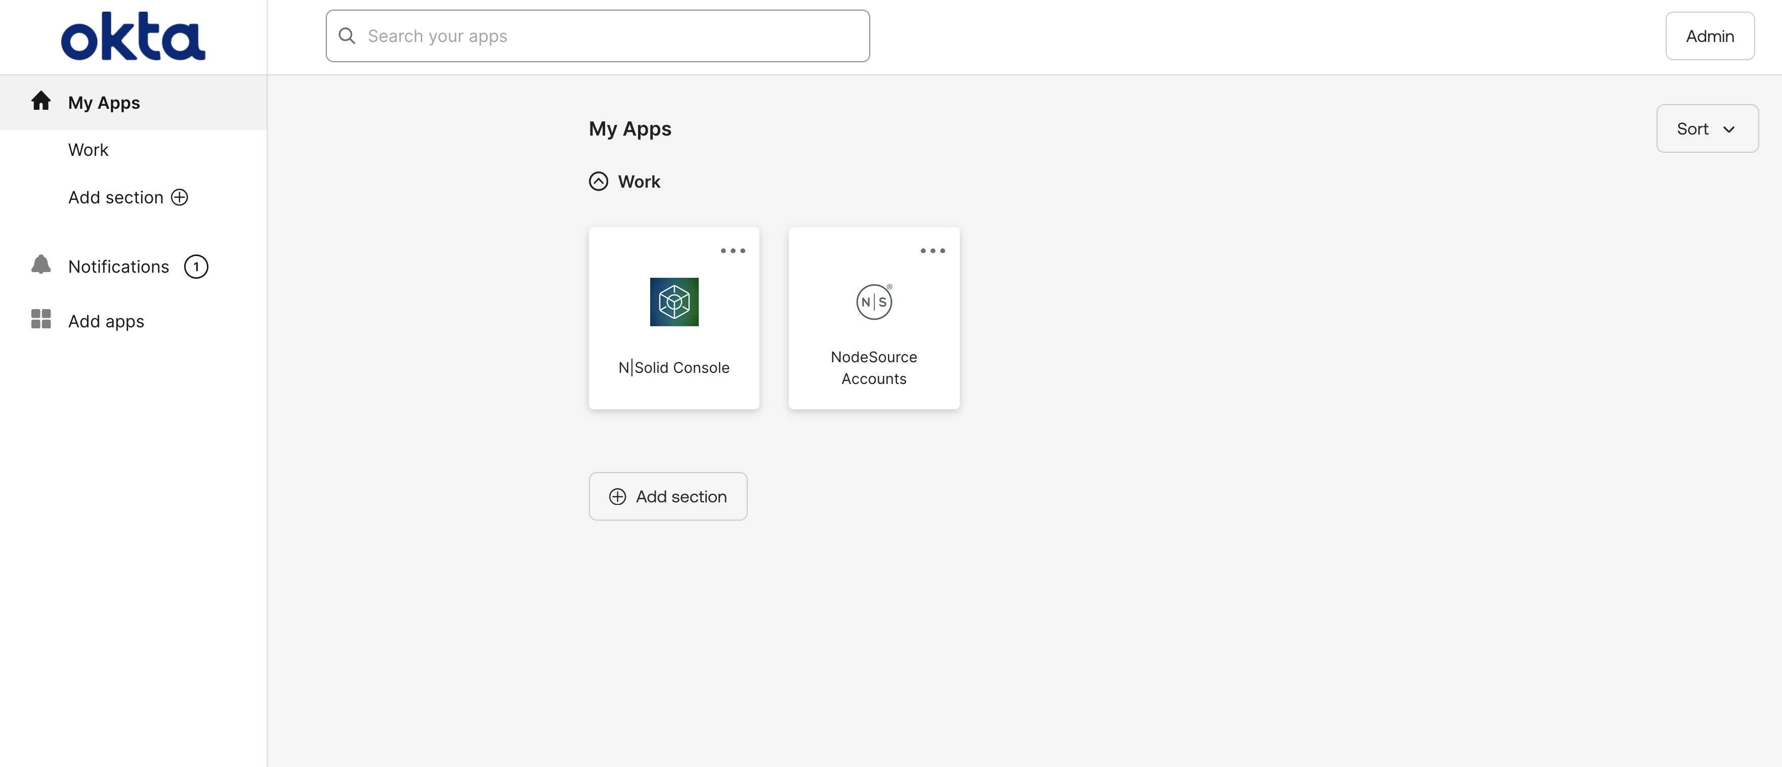This screenshot has height=767, width=1782.
Task: Launch the N|Solid Console app
Action: [674, 318]
